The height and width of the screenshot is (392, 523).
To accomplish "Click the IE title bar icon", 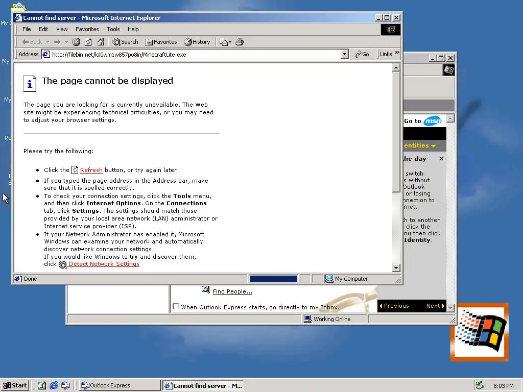I will (18, 18).
